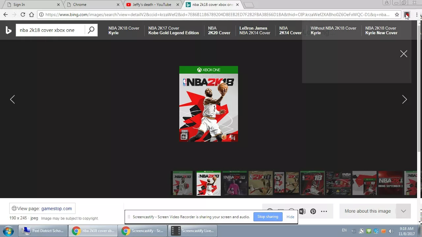The width and height of the screenshot is (422, 237).
Task: View site information icon in address bar
Action: click(41, 14)
